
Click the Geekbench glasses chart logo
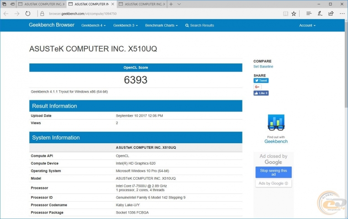pyautogui.click(x=276, y=122)
